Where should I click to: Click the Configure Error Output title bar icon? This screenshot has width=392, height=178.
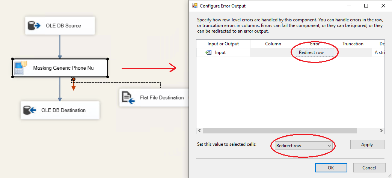[195, 6]
